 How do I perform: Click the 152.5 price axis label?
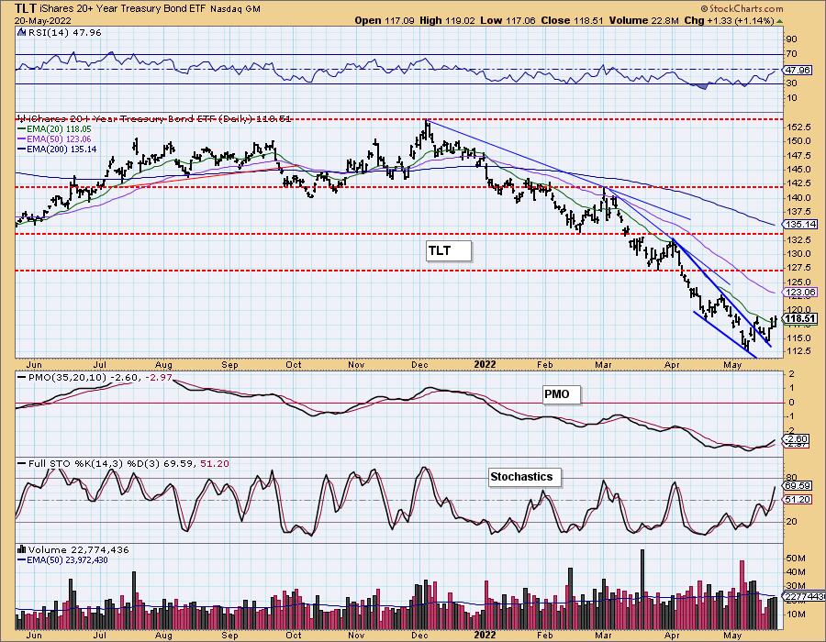point(798,127)
